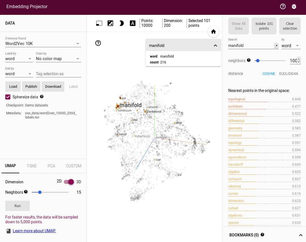The width and height of the screenshot is (306, 242).
Task: Click the 'filter' point label in plot
Action: pos(135,120)
